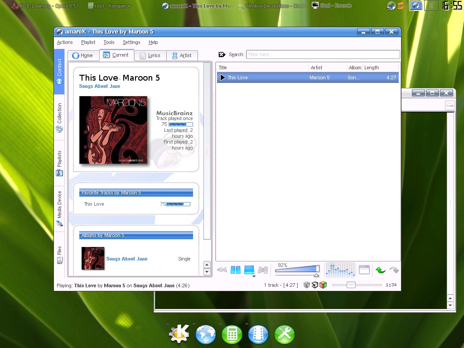Launch the film strip video dock icon
464x348 pixels.
coord(258,334)
